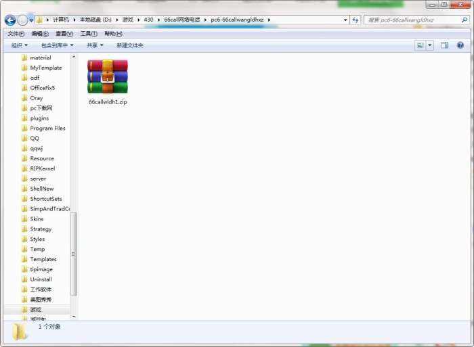Select the odf folder in tree

(x=35, y=78)
